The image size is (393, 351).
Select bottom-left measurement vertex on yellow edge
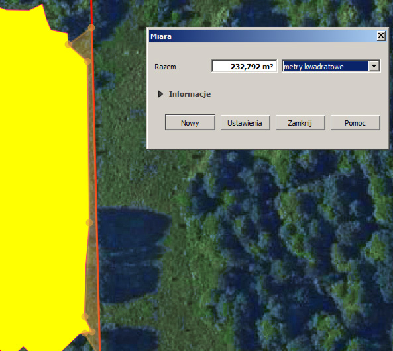tap(85, 332)
